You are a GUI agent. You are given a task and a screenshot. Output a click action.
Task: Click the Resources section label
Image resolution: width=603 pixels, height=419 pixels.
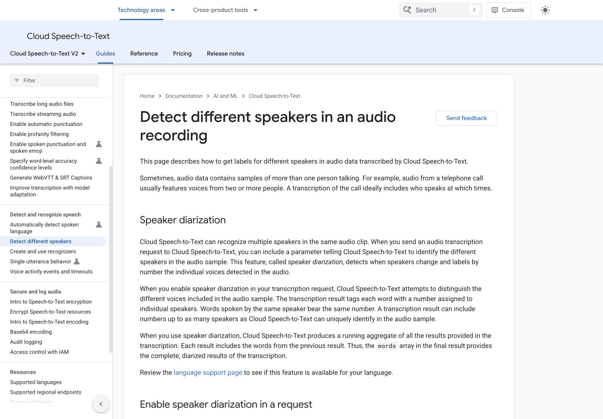coord(23,372)
